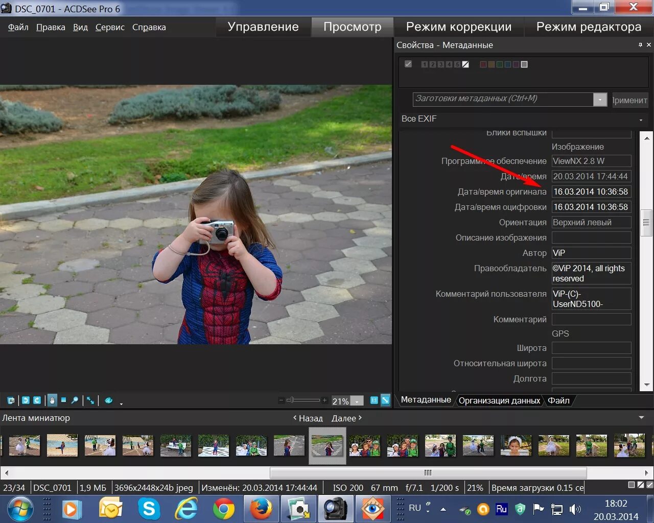Screen dimensions: 654x523
Task: Select the Файл properties tab
Action: pos(558,400)
